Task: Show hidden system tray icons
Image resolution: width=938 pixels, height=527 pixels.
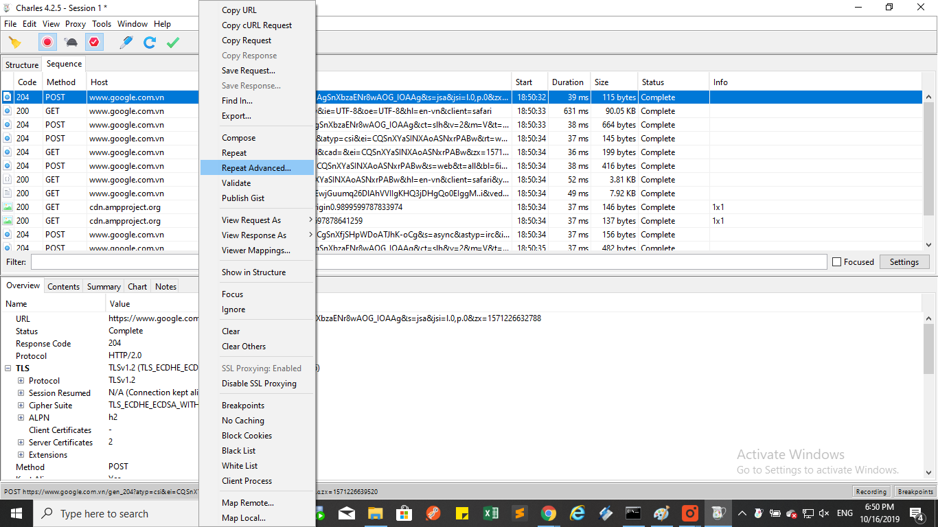Action: pos(742,513)
